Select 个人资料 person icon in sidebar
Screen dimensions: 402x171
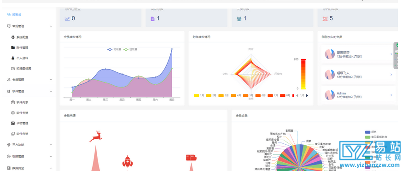(13, 58)
